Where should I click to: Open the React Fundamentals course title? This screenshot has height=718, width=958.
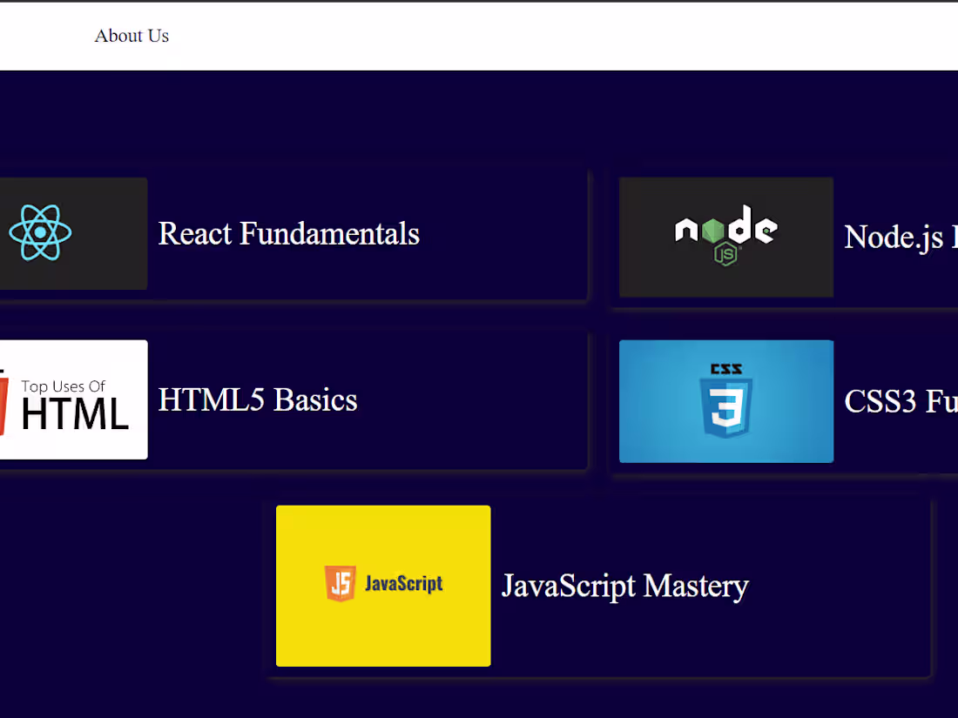288,234
